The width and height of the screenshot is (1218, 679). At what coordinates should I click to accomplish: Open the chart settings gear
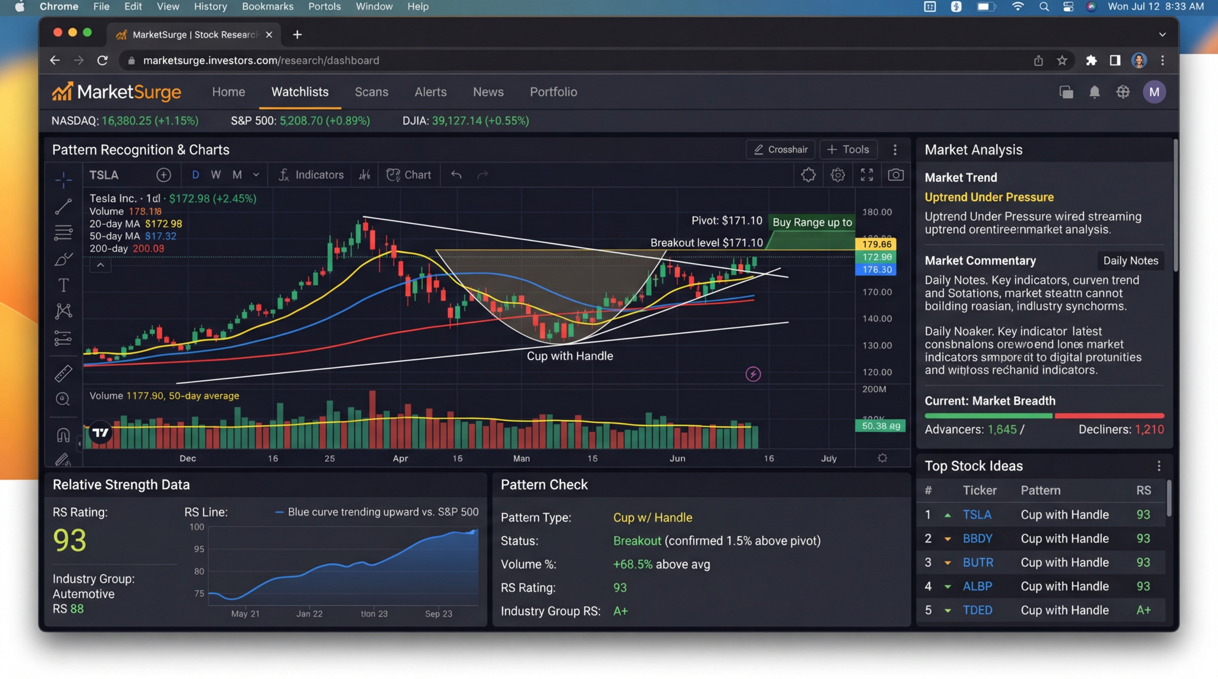tap(838, 175)
